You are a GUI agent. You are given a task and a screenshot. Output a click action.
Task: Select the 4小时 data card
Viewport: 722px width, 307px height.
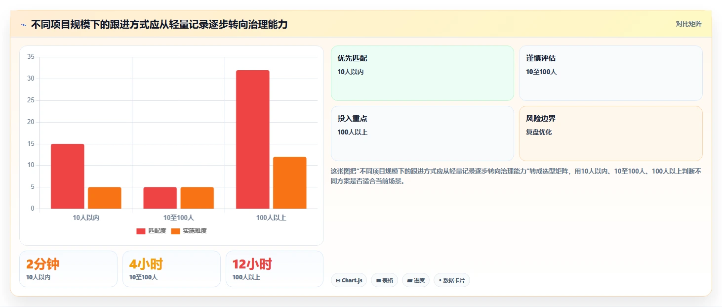click(171, 269)
